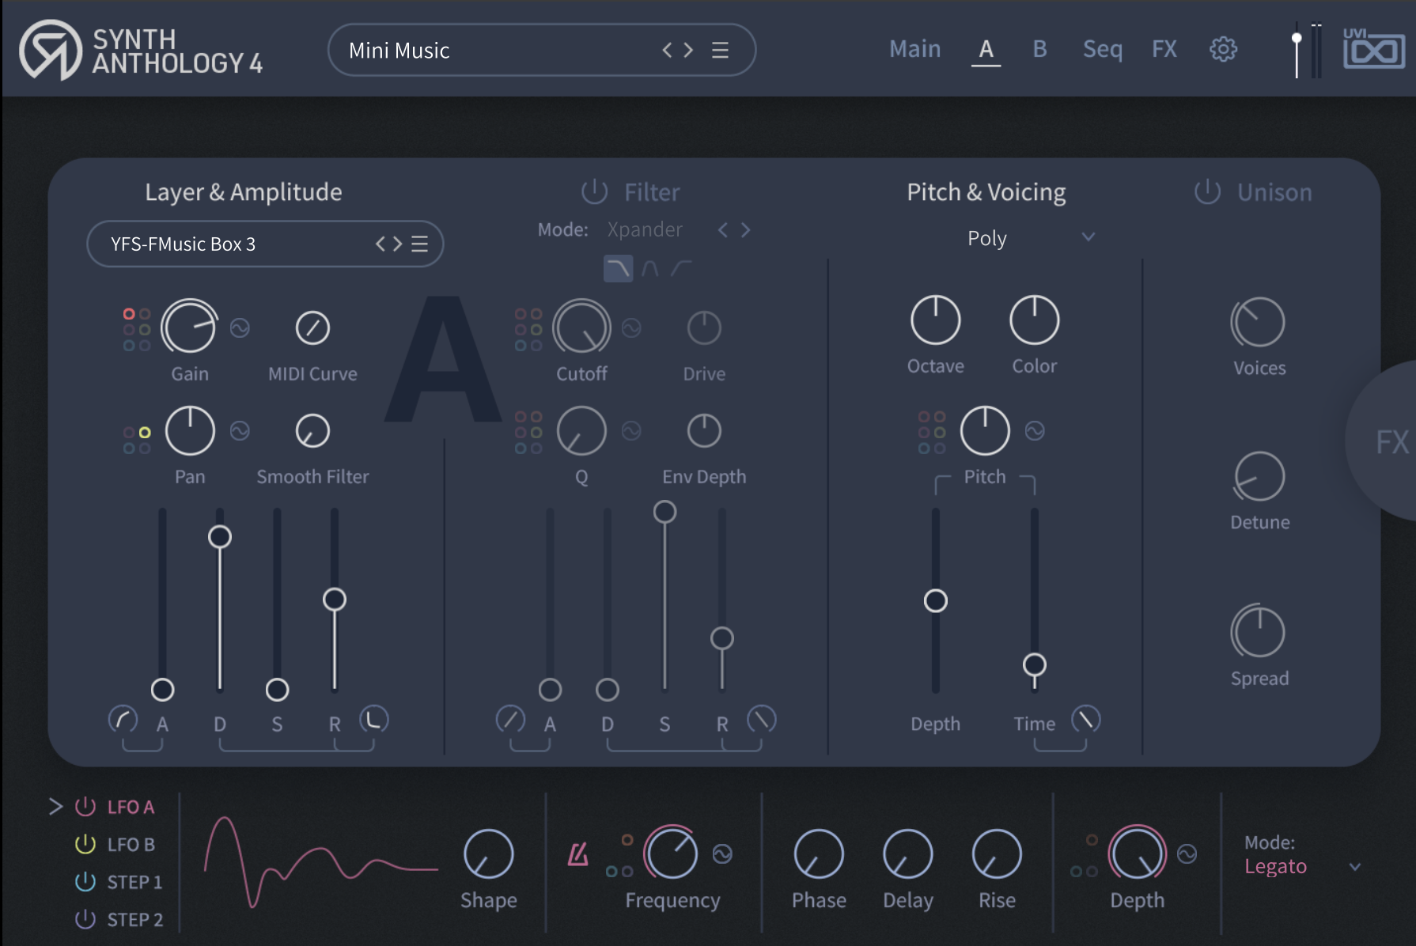Click the modulation icon beside Gain knob
Image resolution: width=1416 pixels, height=946 pixels.
pos(240,327)
